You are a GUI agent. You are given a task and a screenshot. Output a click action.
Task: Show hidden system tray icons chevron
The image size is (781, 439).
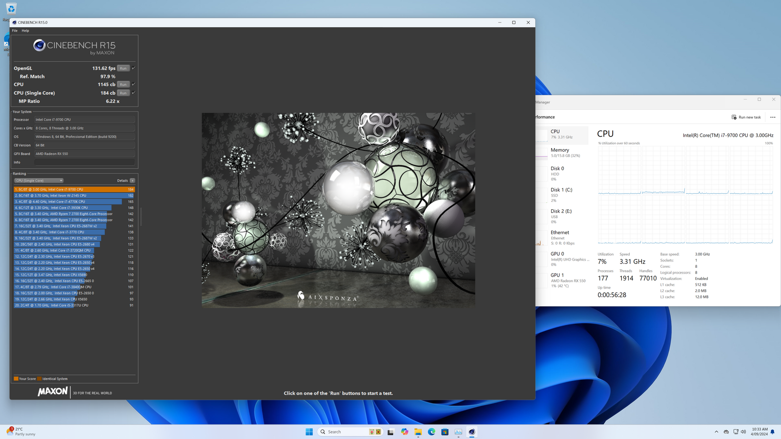tap(717, 432)
